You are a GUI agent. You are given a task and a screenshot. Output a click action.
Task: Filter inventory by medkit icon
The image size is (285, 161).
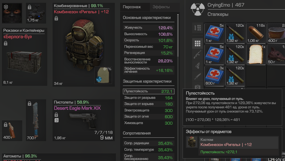click(198, 87)
